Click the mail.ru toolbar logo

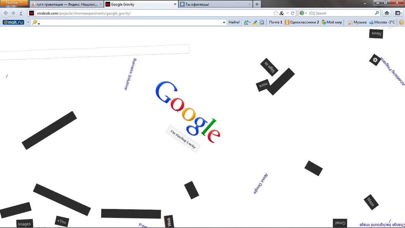(13, 22)
